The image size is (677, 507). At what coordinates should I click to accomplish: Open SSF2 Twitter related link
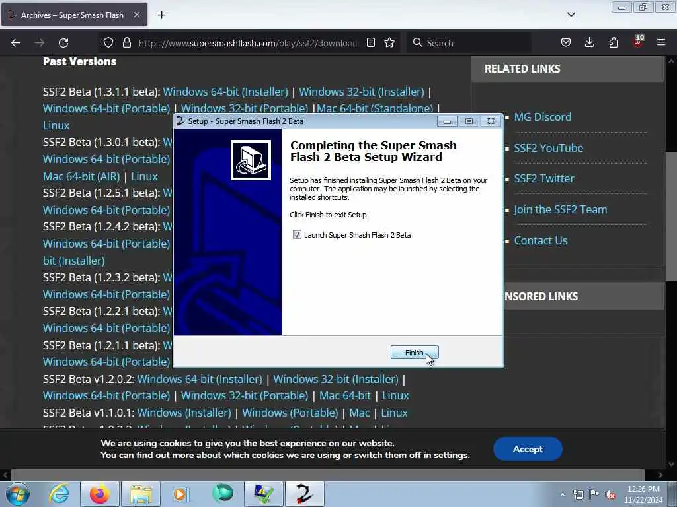pos(544,178)
